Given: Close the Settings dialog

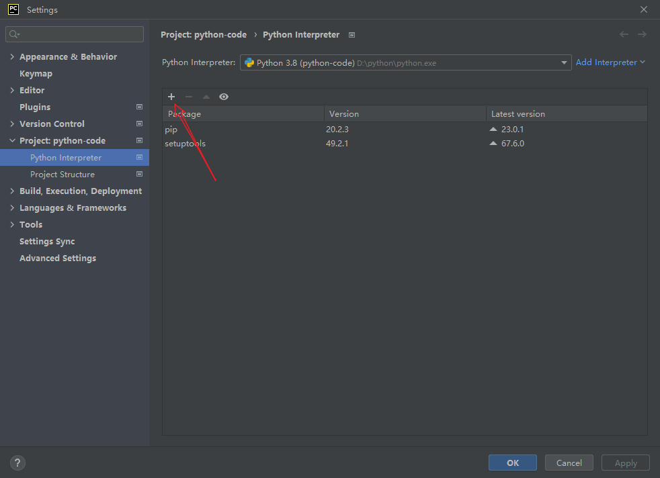Looking at the screenshot, I should click(x=644, y=9).
